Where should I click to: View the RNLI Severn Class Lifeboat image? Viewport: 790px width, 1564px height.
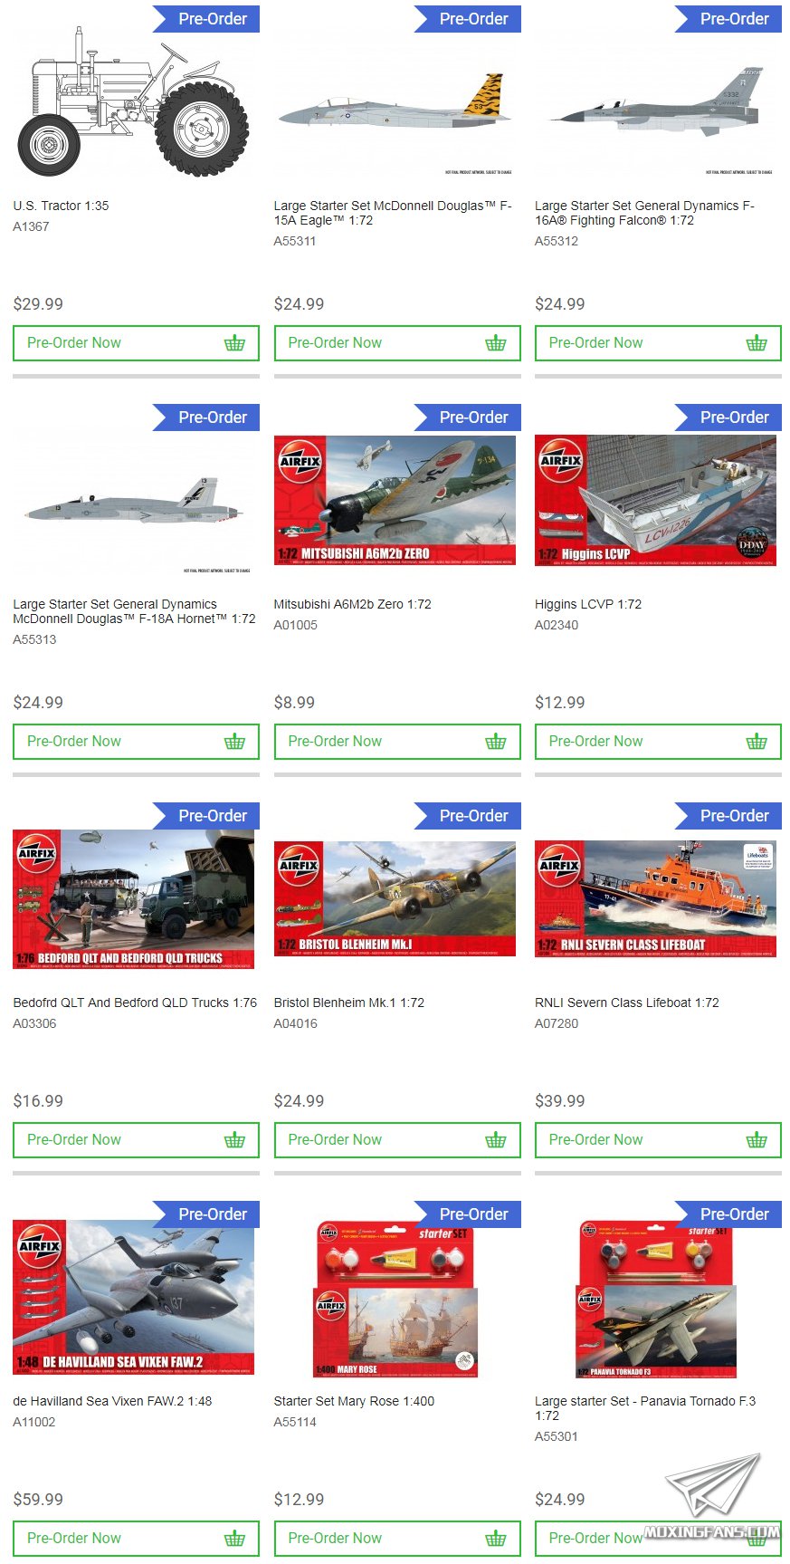coord(655,898)
